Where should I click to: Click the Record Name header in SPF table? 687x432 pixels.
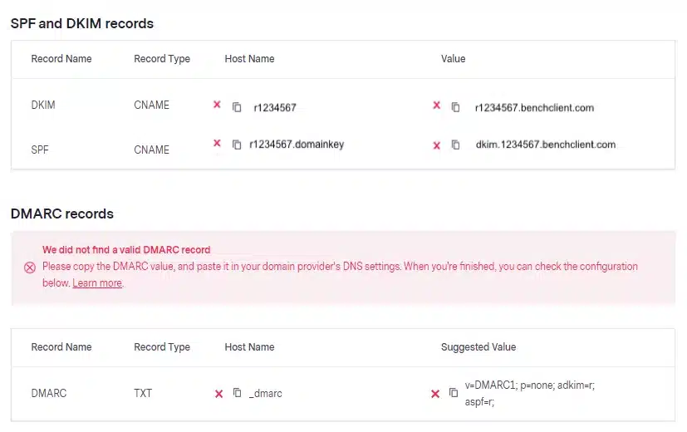click(x=61, y=59)
